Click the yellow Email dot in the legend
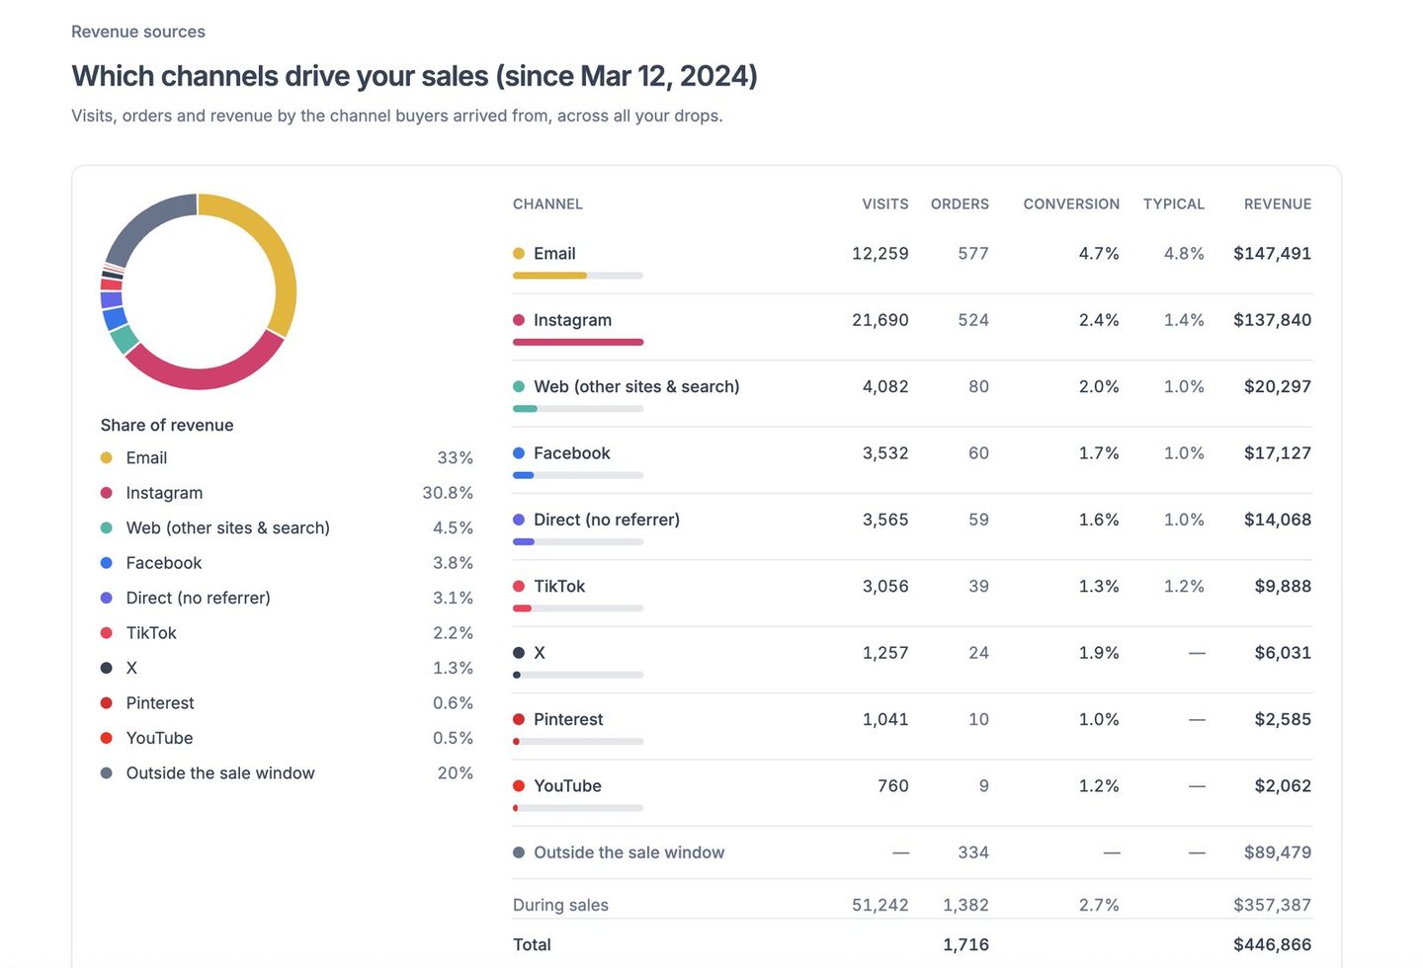Image resolution: width=1423 pixels, height=968 pixels. [107, 458]
